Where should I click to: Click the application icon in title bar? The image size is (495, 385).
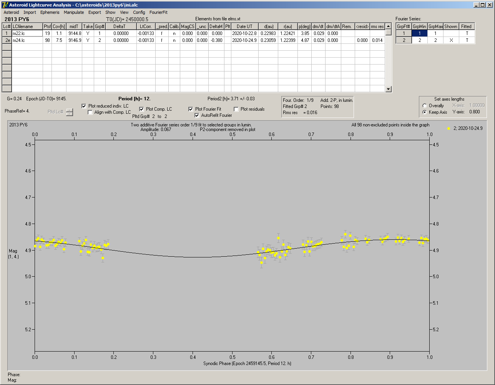click(5, 5)
